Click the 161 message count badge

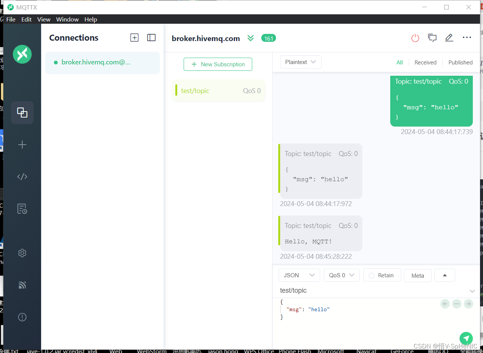coord(268,38)
